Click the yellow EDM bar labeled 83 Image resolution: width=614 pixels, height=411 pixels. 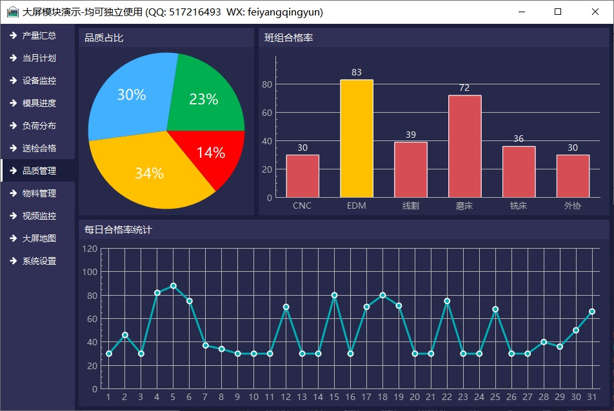tap(356, 139)
